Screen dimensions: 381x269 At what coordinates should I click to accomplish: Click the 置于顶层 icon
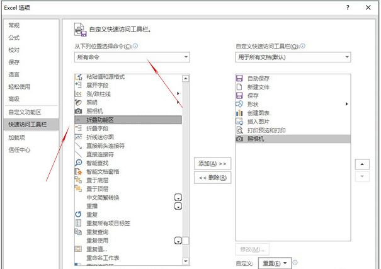click(78, 188)
